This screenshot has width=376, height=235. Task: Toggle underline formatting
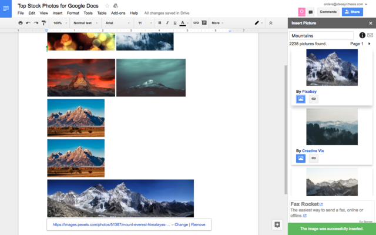coord(175,23)
